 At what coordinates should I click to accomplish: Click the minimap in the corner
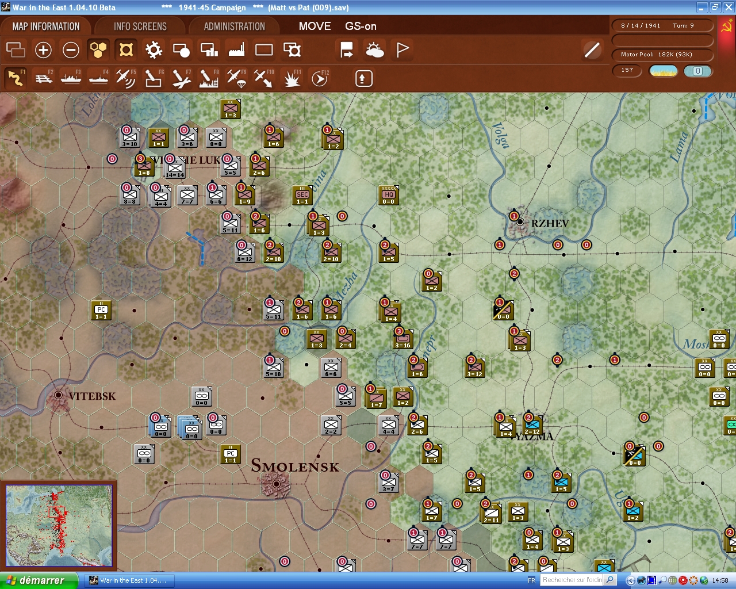click(59, 526)
